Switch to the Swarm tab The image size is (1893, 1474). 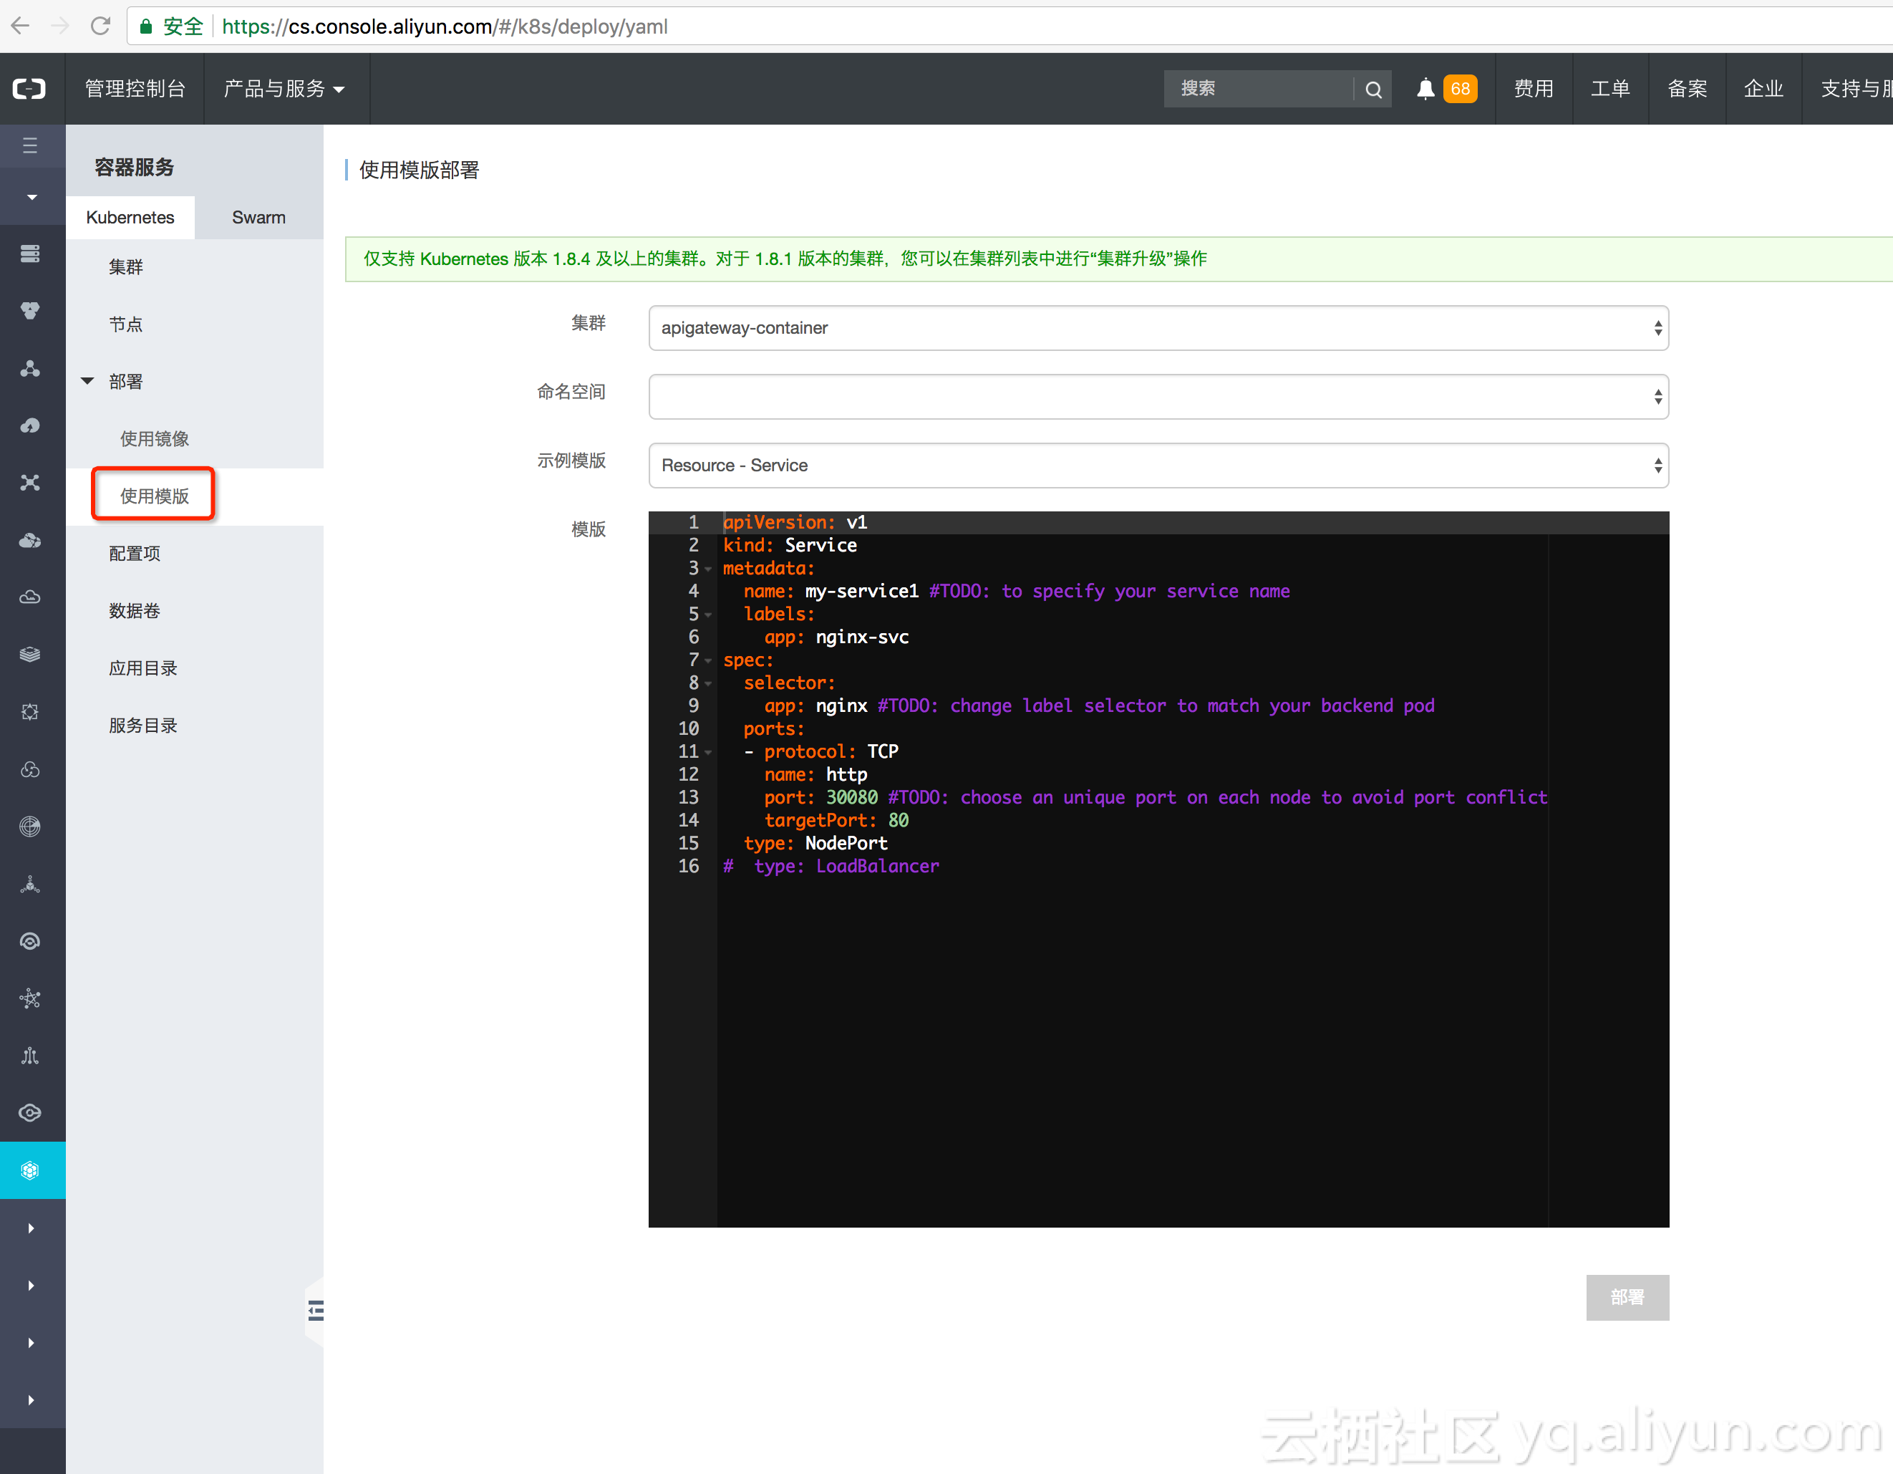coord(258,217)
